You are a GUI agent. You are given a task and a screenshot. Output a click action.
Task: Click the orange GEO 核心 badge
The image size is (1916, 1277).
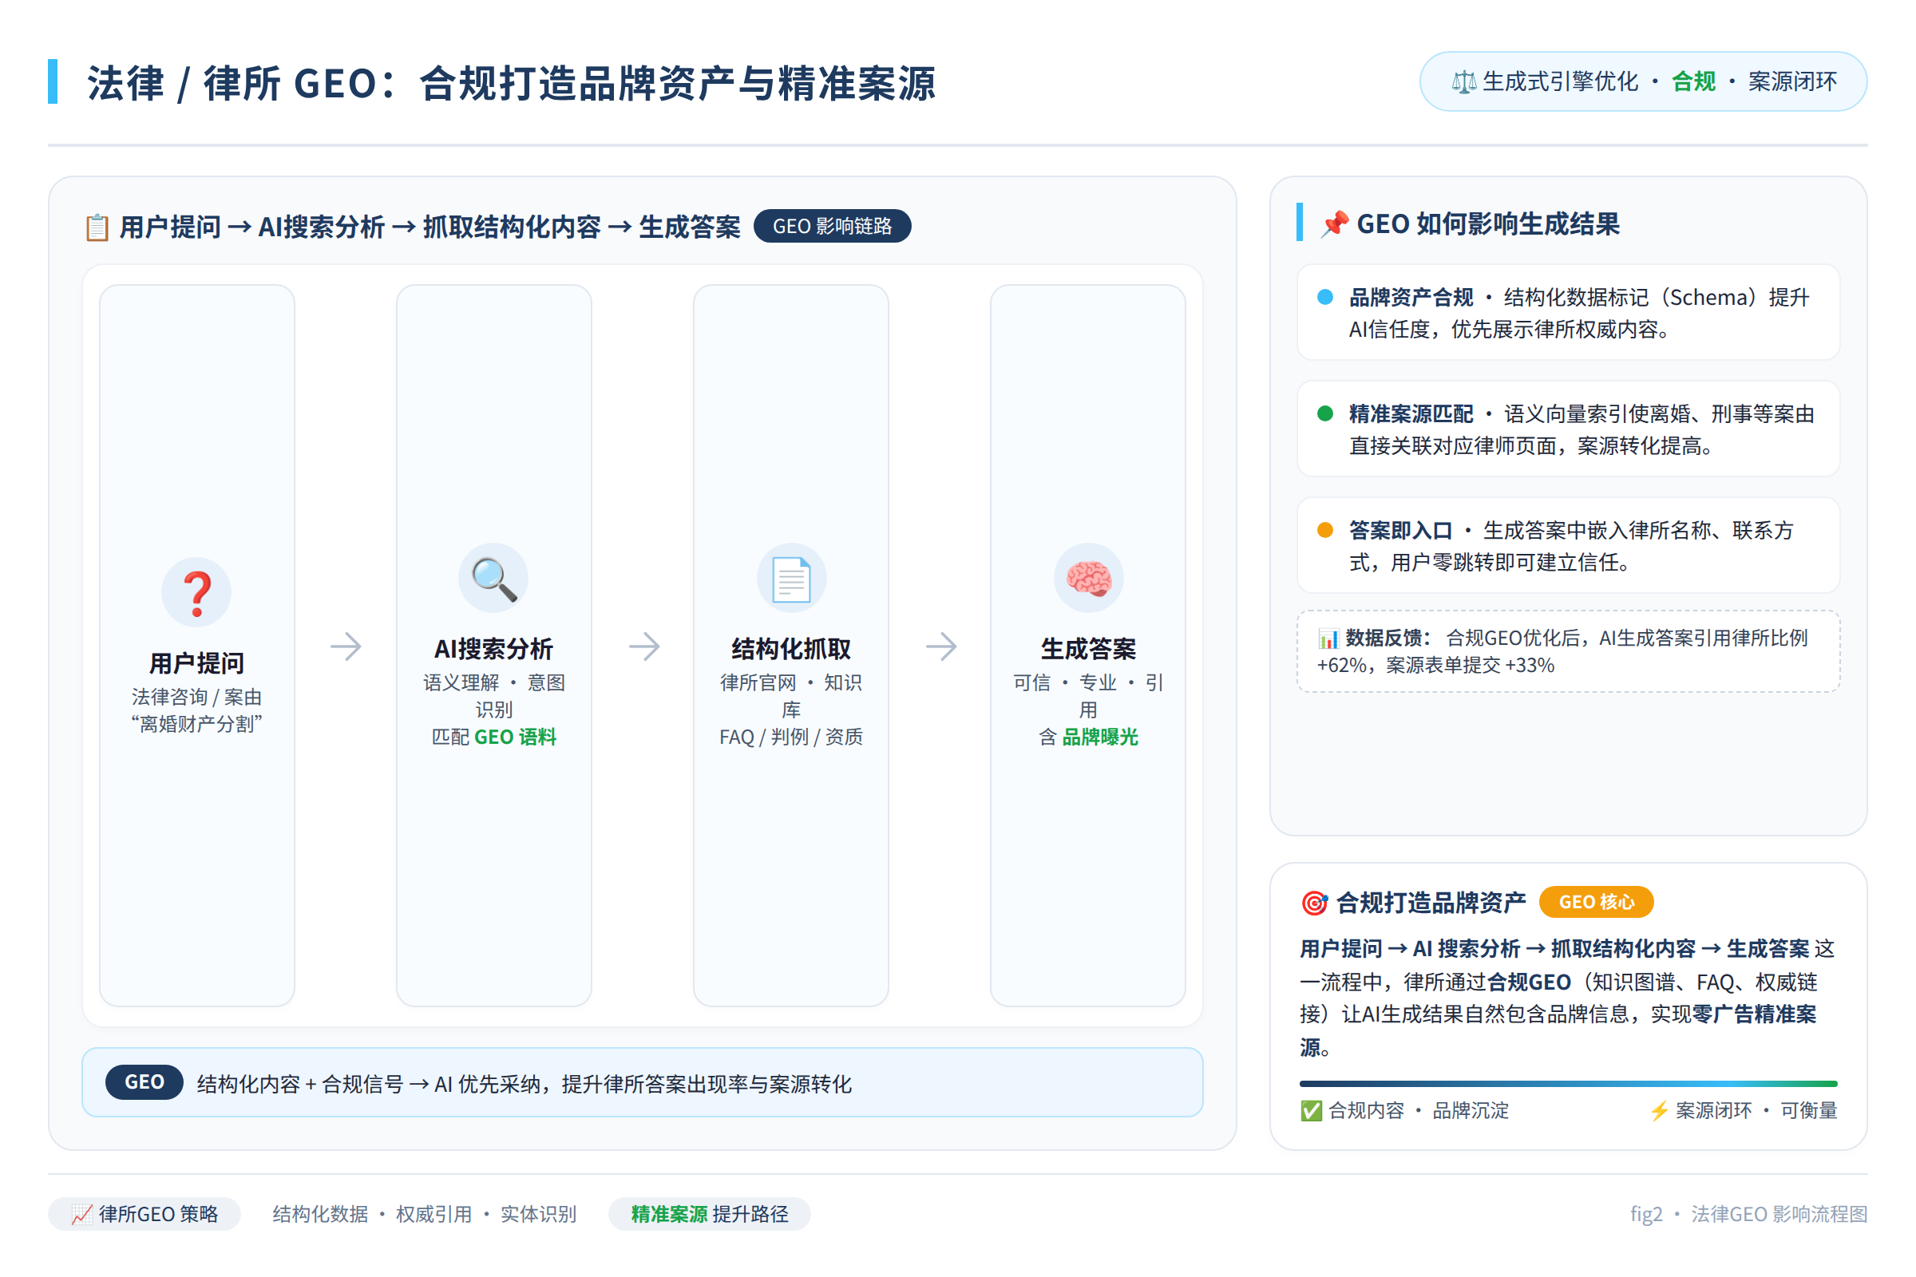[x=1597, y=903]
